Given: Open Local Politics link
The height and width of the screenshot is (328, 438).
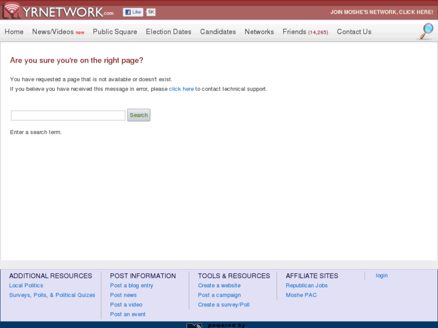Looking at the screenshot, I should 26,285.
